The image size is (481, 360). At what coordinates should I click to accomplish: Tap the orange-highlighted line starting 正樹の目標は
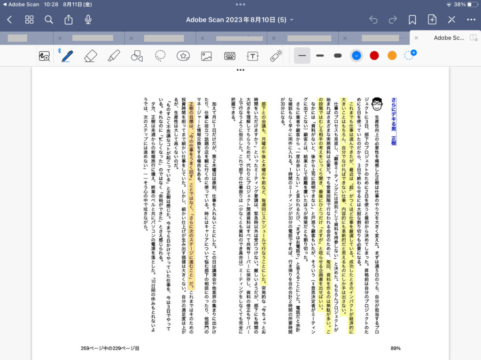191,195
